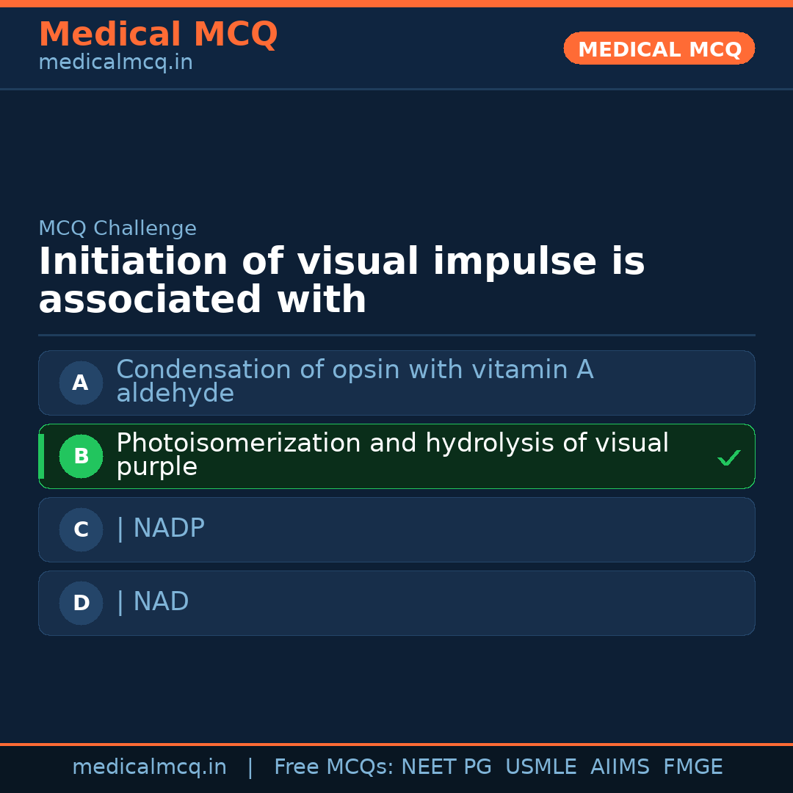
Task: Pick answer Condensation of opsin with vitamin A aldehyde
Action: [x=355, y=381]
